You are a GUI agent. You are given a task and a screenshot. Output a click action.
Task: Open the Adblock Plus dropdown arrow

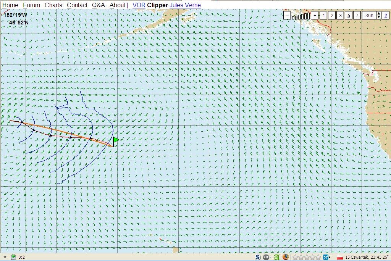click(270, 258)
